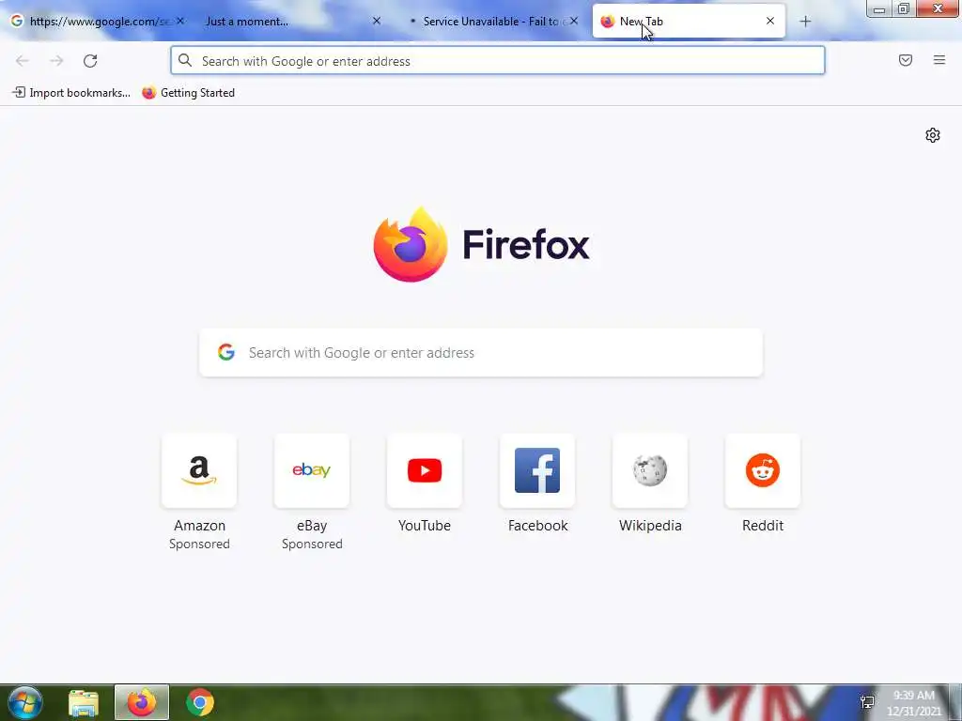Open the Facebook shortcut tile

[537, 471]
